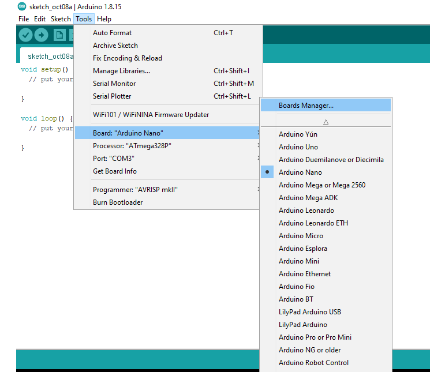
Task: Select the sketch_oct08a editor tab
Action: [47, 56]
